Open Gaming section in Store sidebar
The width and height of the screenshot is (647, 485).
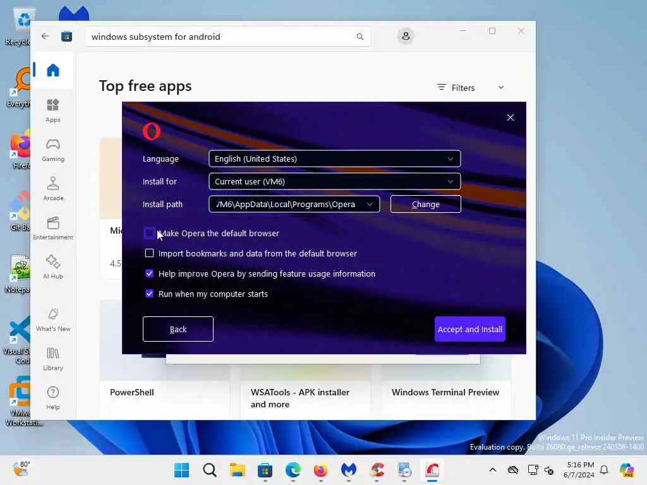(x=53, y=150)
